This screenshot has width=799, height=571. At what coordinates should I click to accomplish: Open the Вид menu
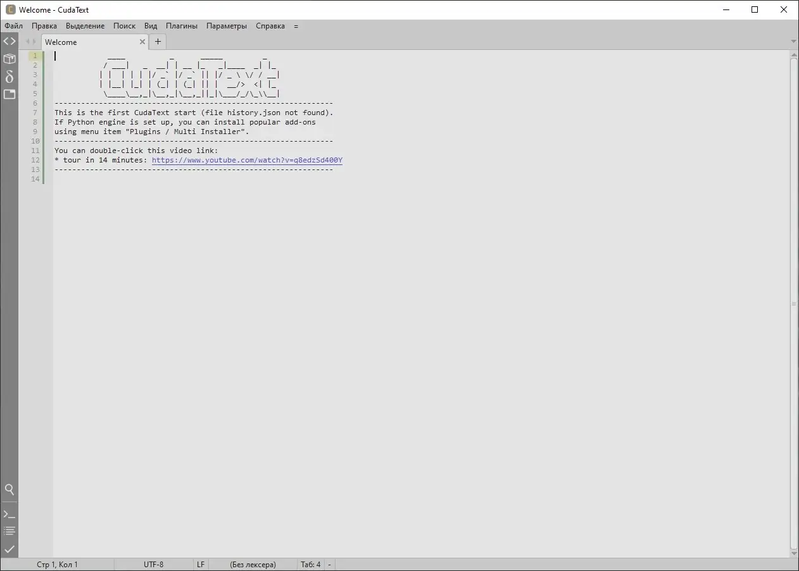point(151,26)
